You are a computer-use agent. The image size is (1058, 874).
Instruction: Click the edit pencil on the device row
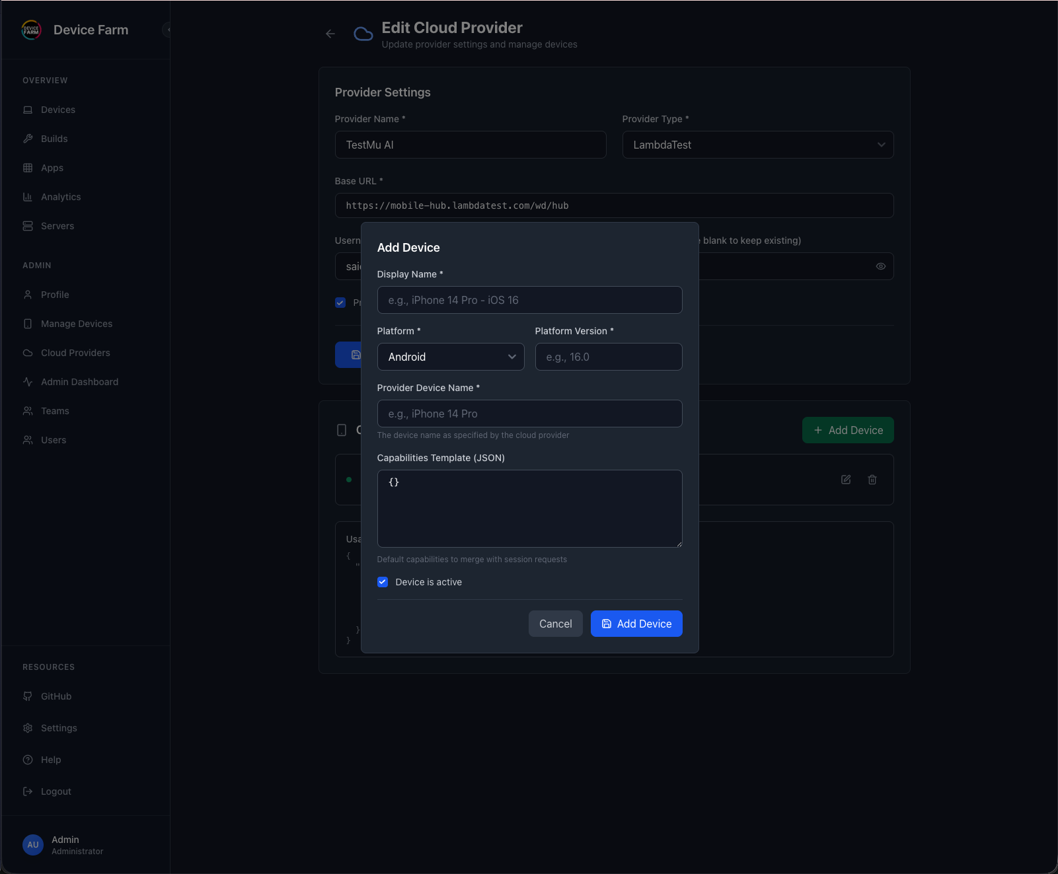846,480
